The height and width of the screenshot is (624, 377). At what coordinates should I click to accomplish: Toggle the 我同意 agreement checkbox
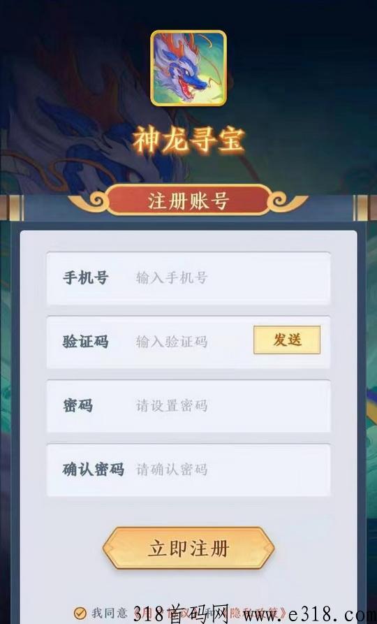(x=80, y=612)
